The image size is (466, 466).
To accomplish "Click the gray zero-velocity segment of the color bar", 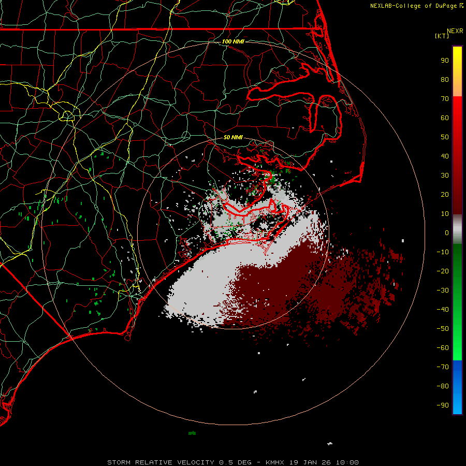I will click(457, 229).
